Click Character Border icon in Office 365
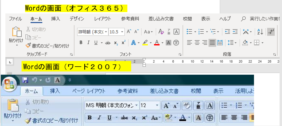282x126 pixels. coord(176,32)
